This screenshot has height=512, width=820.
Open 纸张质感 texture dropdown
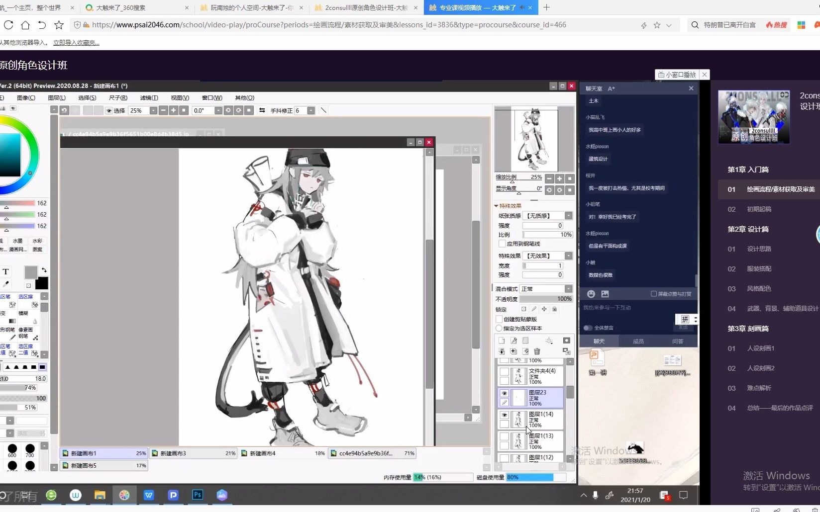pyautogui.click(x=568, y=216)
